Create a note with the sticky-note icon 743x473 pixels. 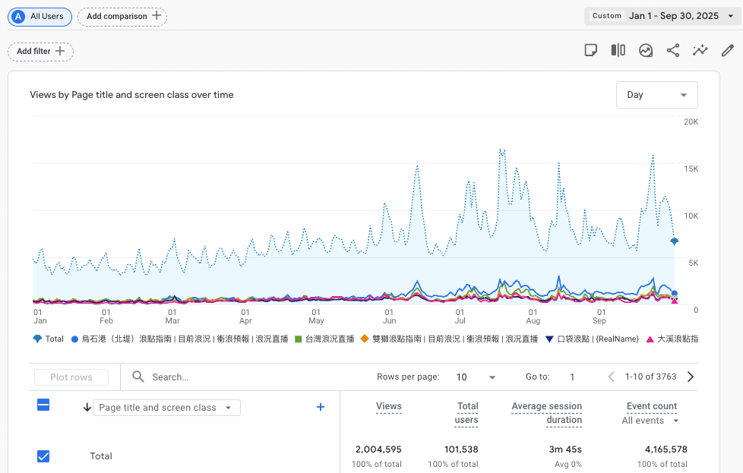591,49
